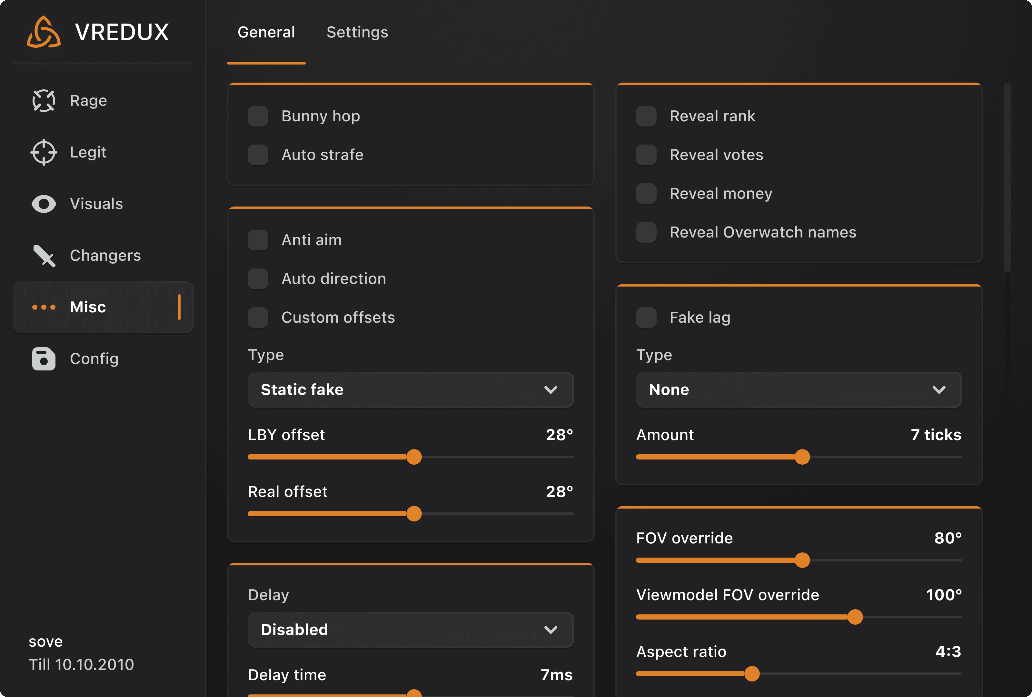The height and width of the screenshot is (697, 1032).
Task: Open Visuals via the eye icon
Action: pos(44,204)
